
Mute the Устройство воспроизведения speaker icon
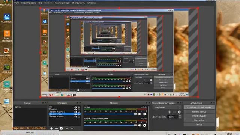pos(140,126)
